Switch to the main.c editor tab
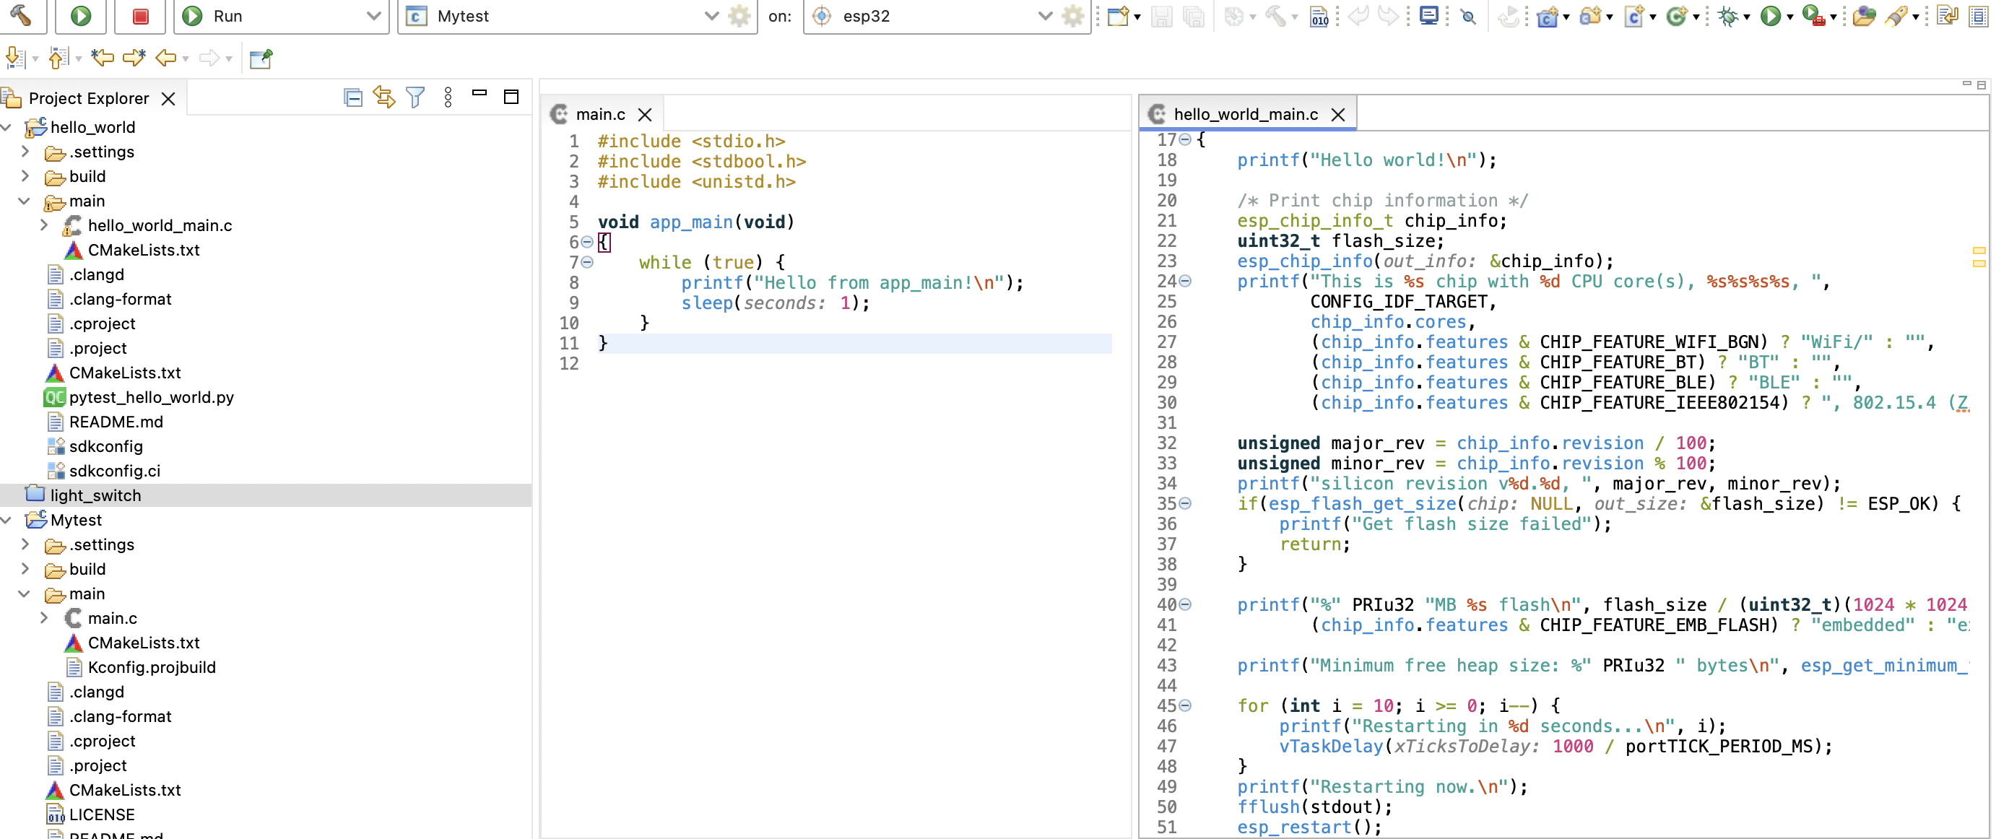This screenshot has width=1996, height=839. click(x=599, y=115)
